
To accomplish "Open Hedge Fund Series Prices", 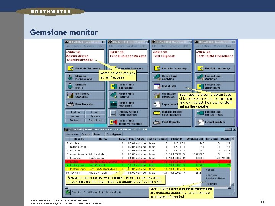I will pos(215,113).
